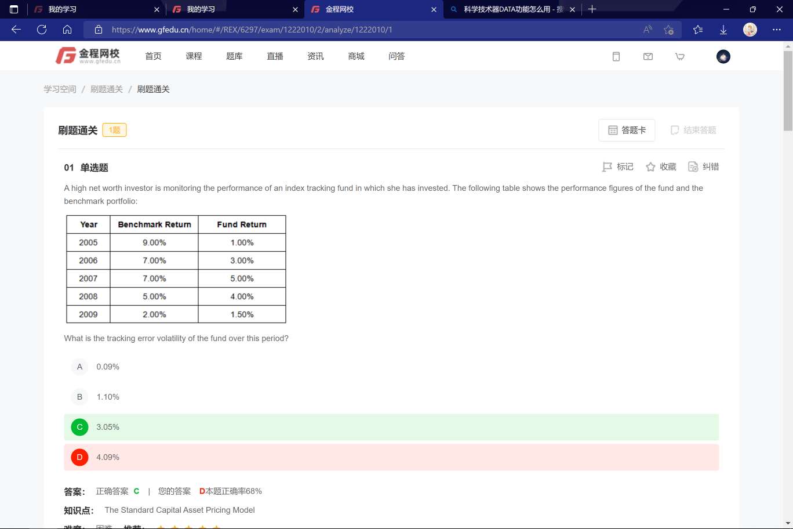The width and height of the screenshot is (793, 529).
Task: Open the 题库 navigation menu item
Action: [x=234, y=56]
